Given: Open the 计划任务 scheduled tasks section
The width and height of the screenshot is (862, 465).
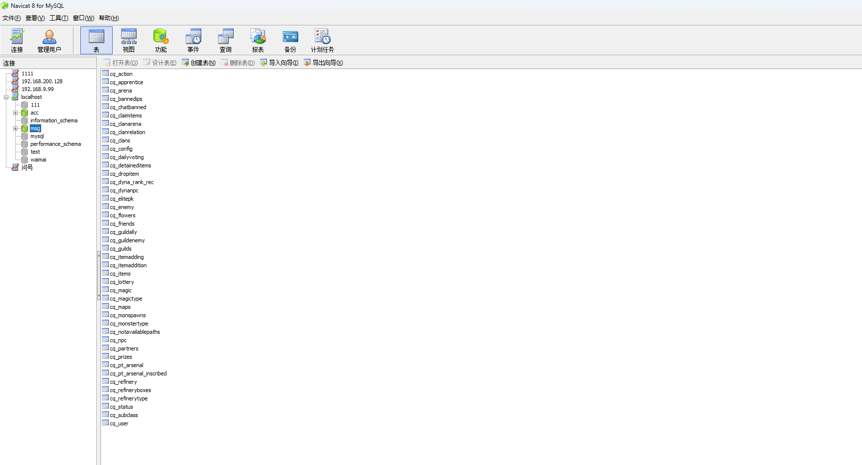Looking at the screenshot, I should coord(323,41).
